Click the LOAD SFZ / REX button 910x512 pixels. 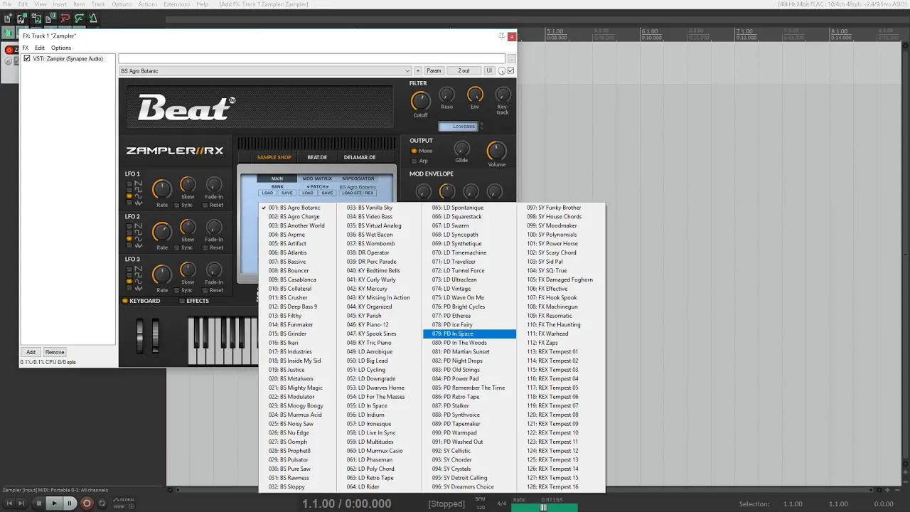358,193
